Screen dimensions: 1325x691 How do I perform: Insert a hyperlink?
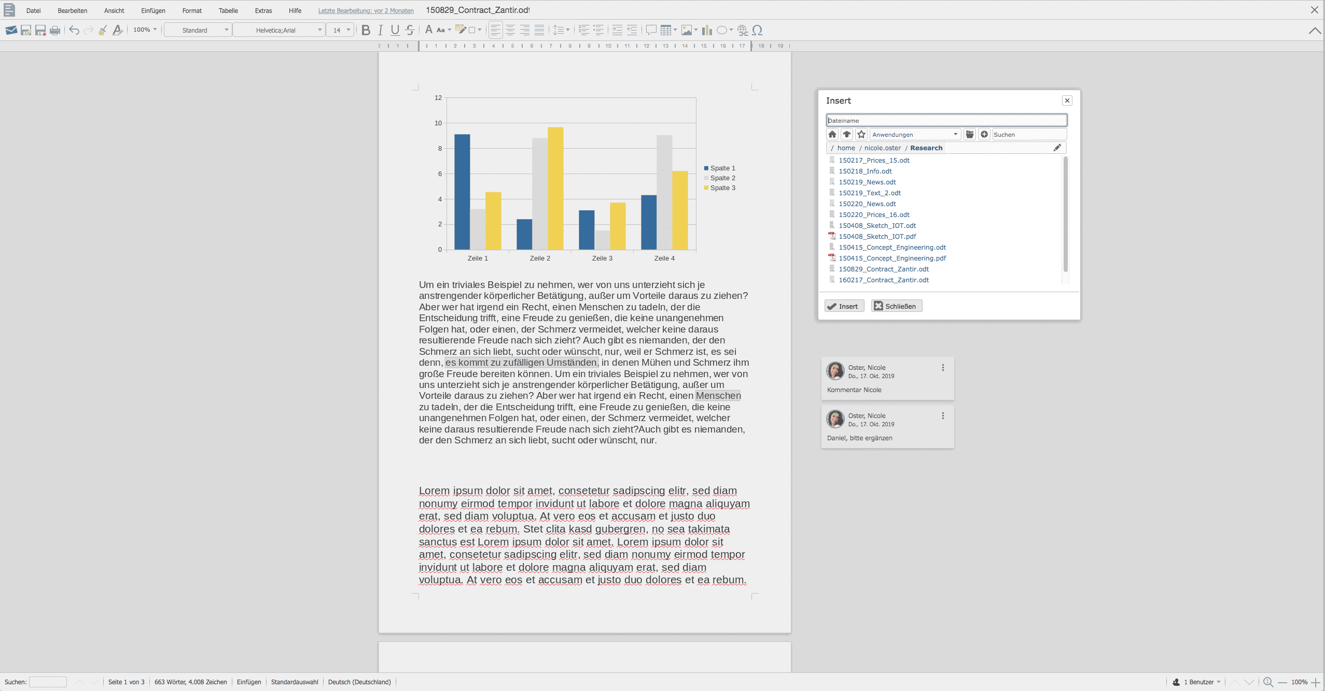(x=742, y=30)
